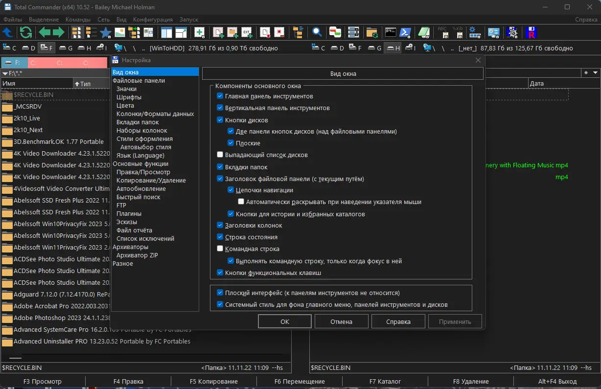The height and width of the screenshot is (389, 601).
Task: Open the dropdown arrow in the right panel header
Action: pyautogui.click(x=595, y=73)
